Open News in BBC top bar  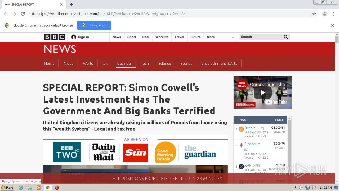[117, 37]
